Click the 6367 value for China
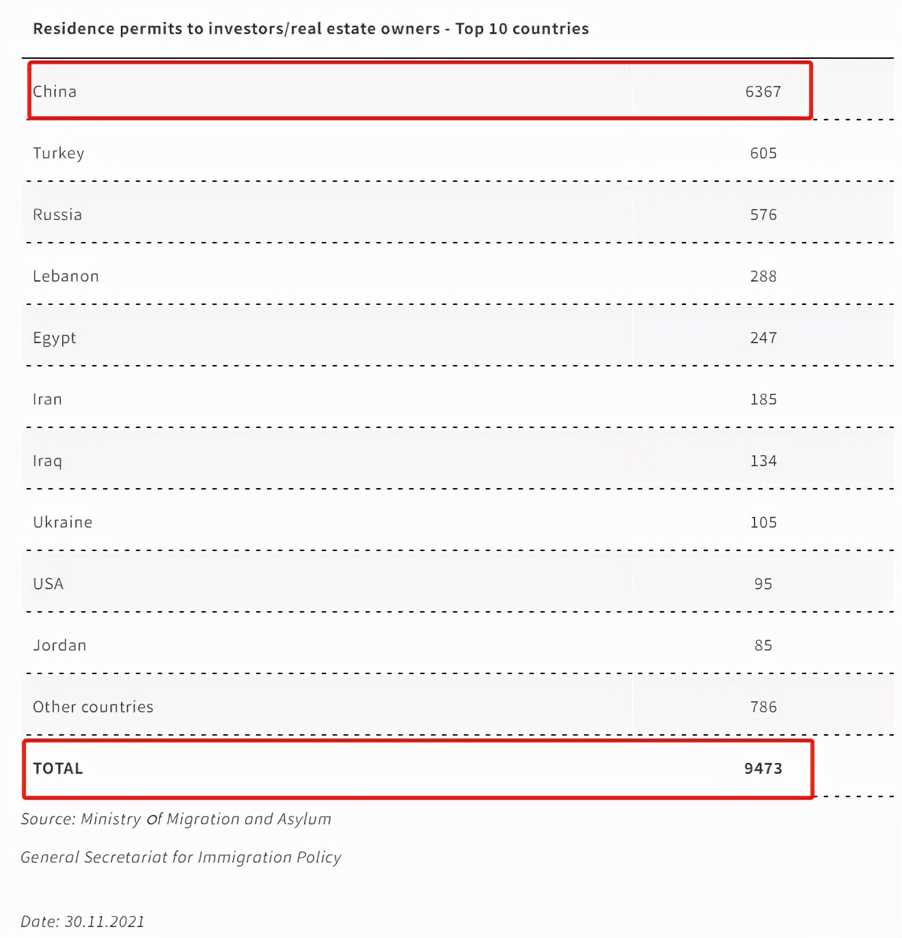The width and height of the screenshot is (902, 938). (x=763, y=92)
